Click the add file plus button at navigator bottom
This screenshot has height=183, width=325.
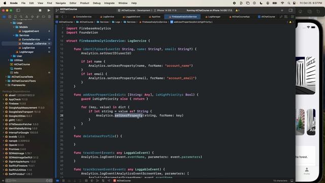[3, 181]
